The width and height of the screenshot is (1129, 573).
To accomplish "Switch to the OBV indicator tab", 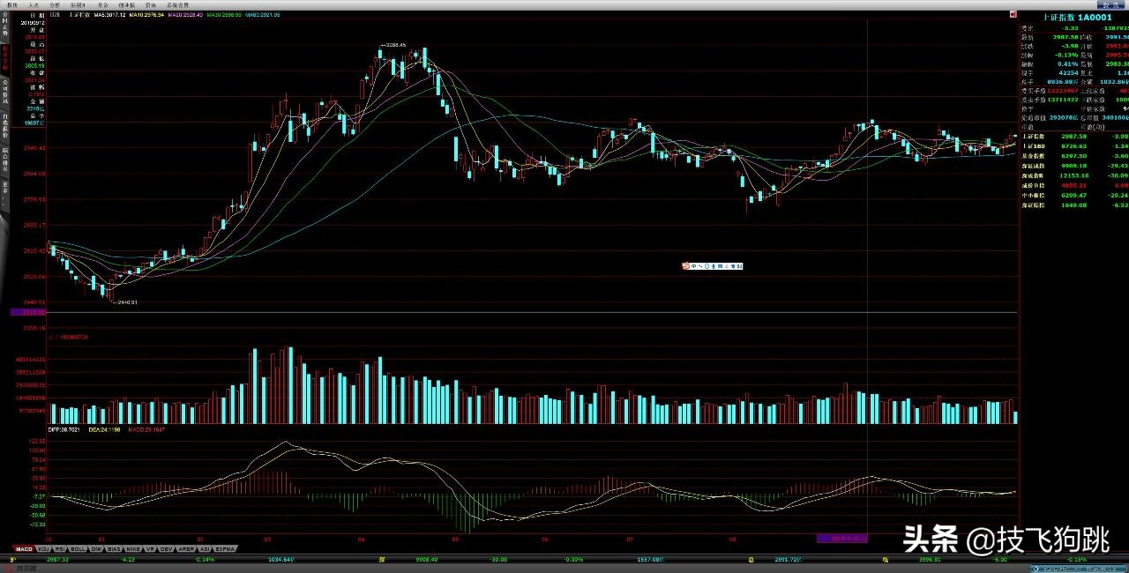I will 166,549.
